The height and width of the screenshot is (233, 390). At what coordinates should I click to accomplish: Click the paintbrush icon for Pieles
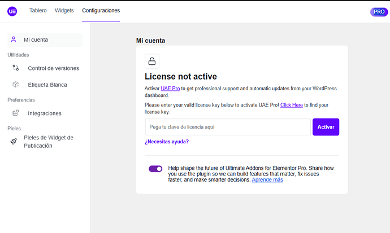(x=14, y=142)
